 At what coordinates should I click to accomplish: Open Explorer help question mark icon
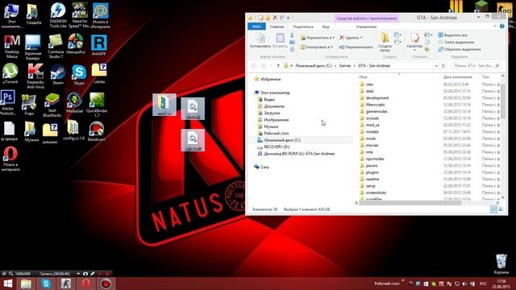(502, 26)
